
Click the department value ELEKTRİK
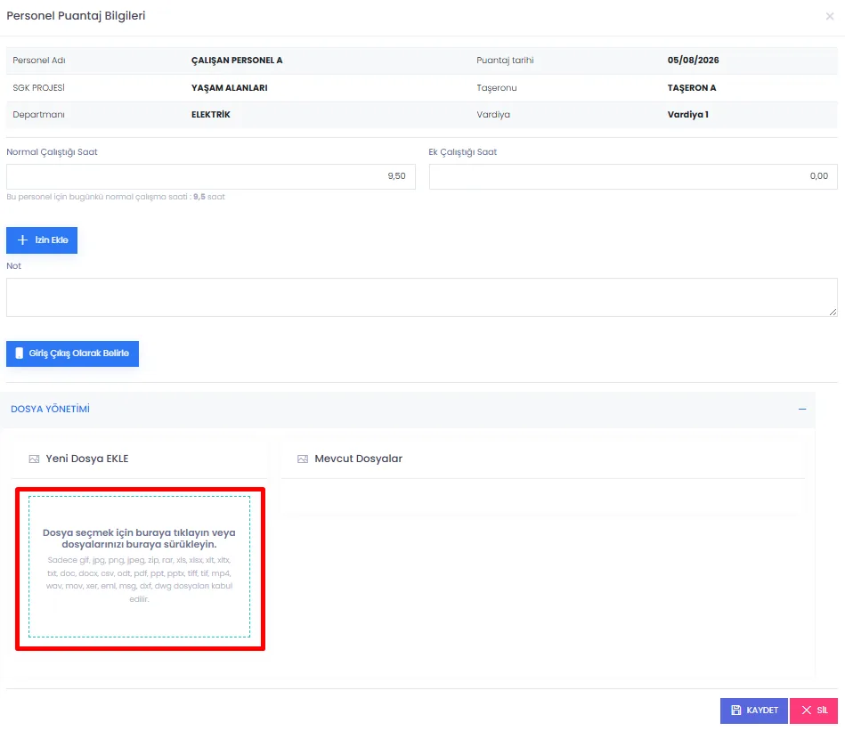211,115
